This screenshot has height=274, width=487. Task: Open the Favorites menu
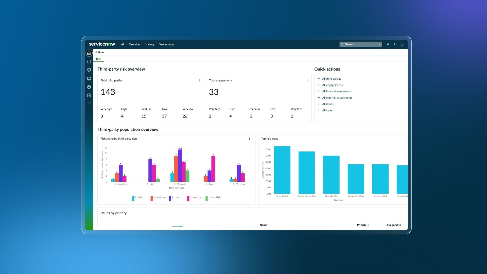coord(135,44)
